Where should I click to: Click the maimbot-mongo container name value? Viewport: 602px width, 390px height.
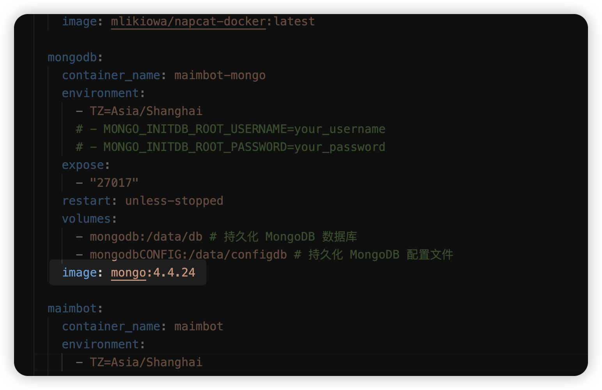[x=220, y=75]
